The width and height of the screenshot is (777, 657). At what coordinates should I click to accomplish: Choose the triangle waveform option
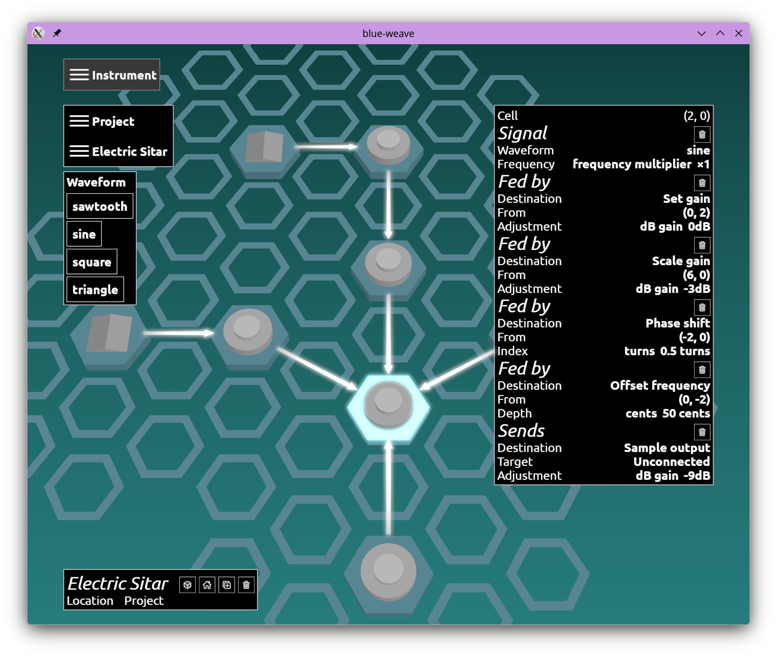95,290
